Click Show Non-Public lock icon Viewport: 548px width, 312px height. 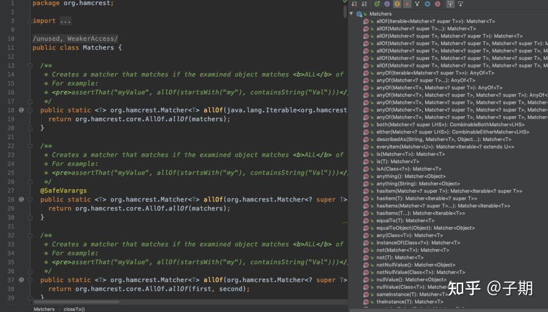pos(407,4)
